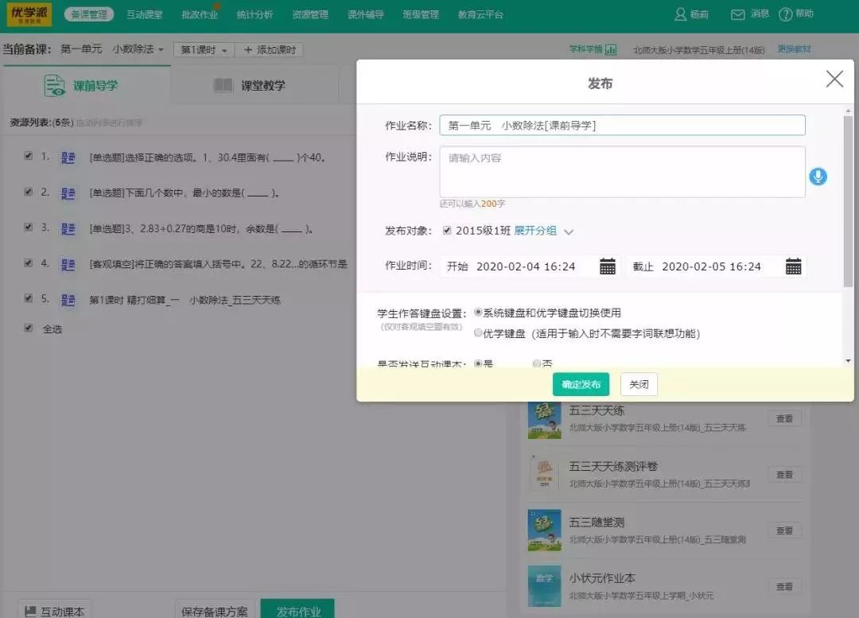Screen dimensions: 859x618
Task: Open the 教育云平台 menu
Action: tap(480, 14)
